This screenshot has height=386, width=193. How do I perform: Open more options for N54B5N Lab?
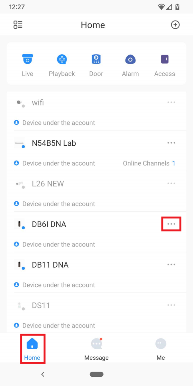pos(171,143)
